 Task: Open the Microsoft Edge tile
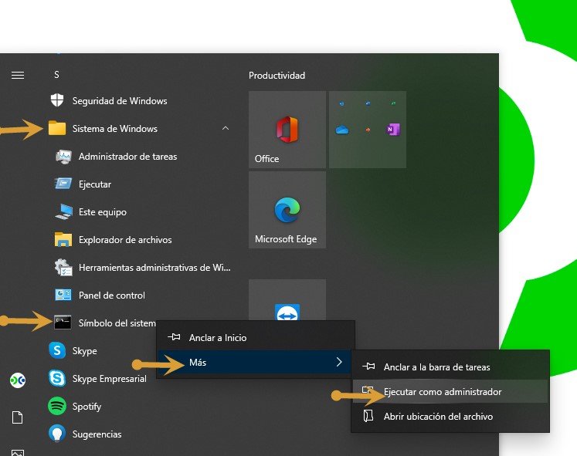tap(287, 210)
